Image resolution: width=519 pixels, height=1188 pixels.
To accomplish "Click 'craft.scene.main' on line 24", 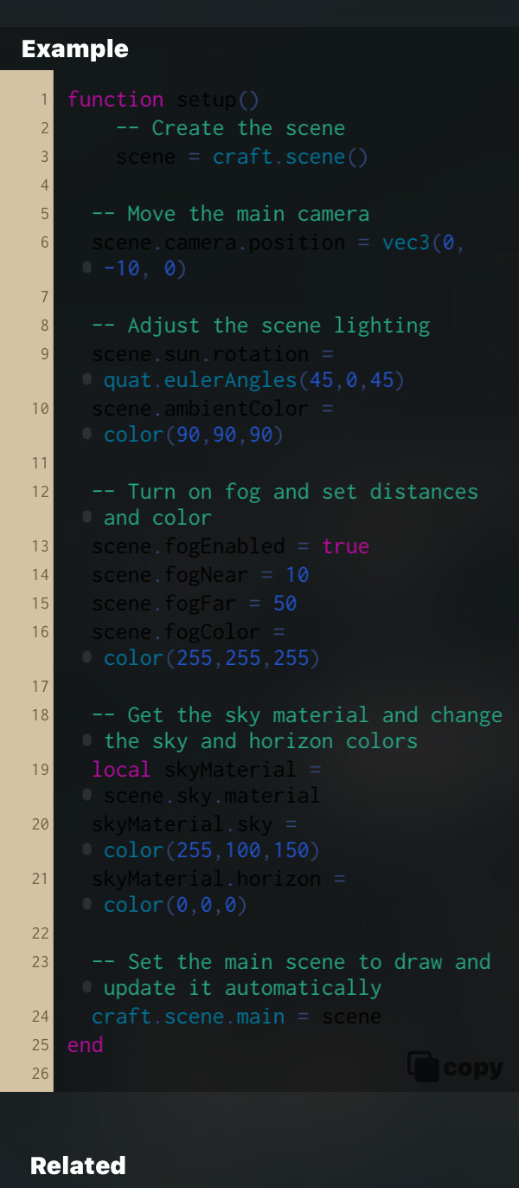I will 189,1017.
